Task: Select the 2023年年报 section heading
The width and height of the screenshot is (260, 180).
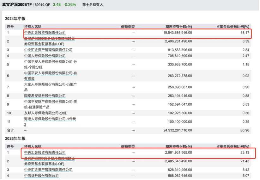Action: 15,139
